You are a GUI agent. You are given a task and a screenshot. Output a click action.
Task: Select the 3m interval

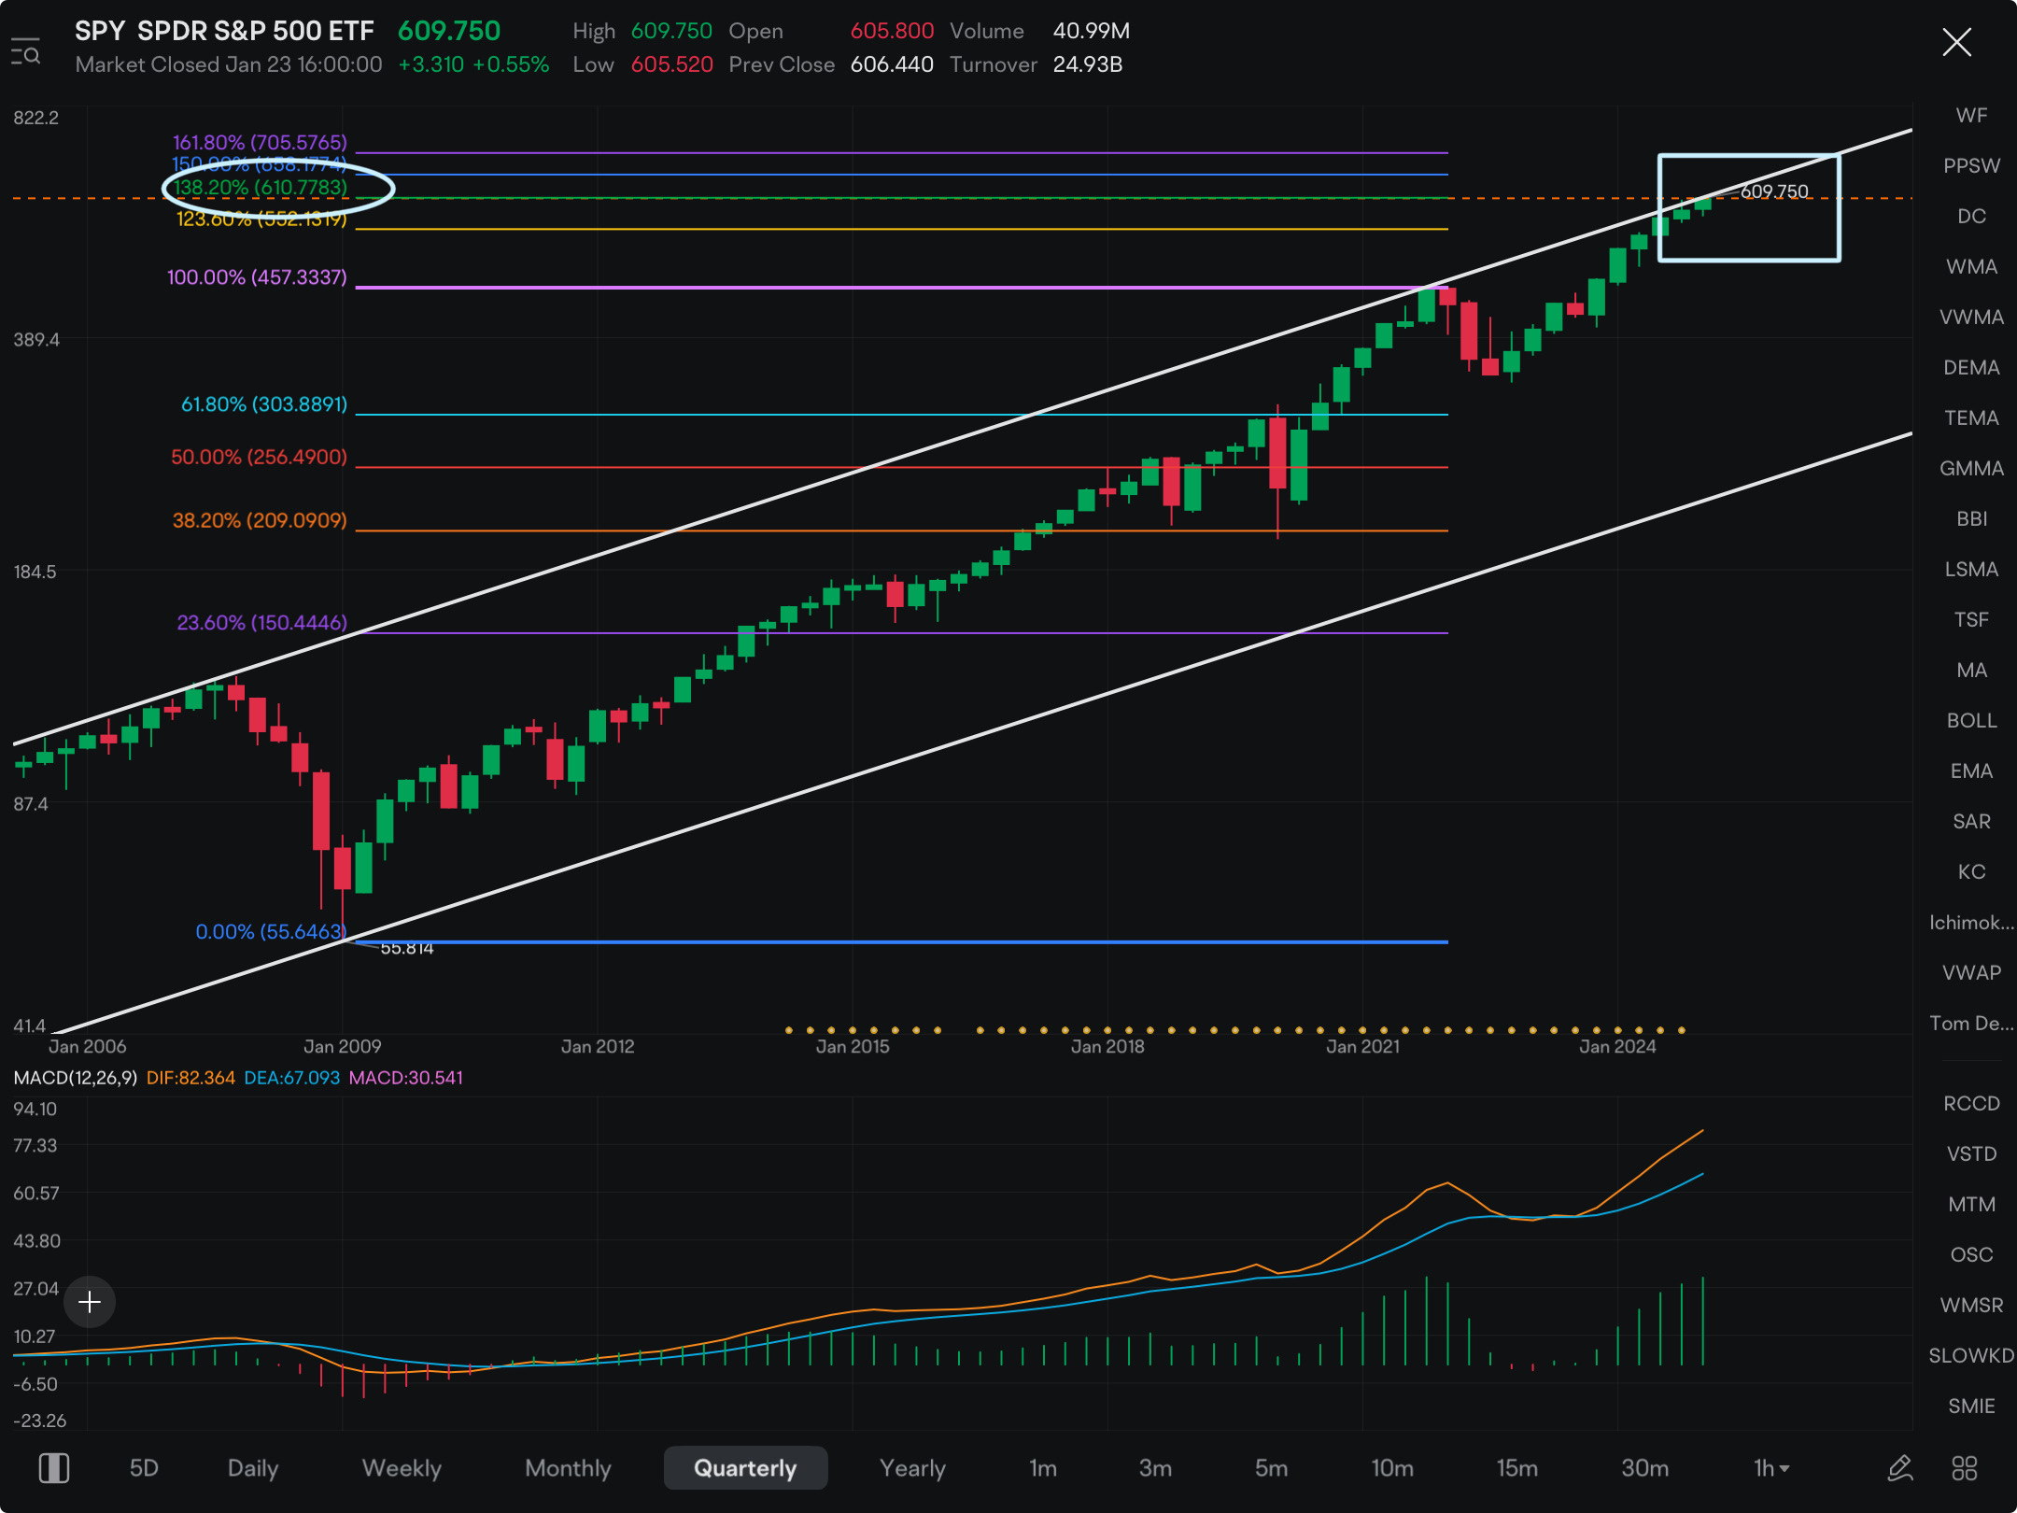[1155, 1468]
